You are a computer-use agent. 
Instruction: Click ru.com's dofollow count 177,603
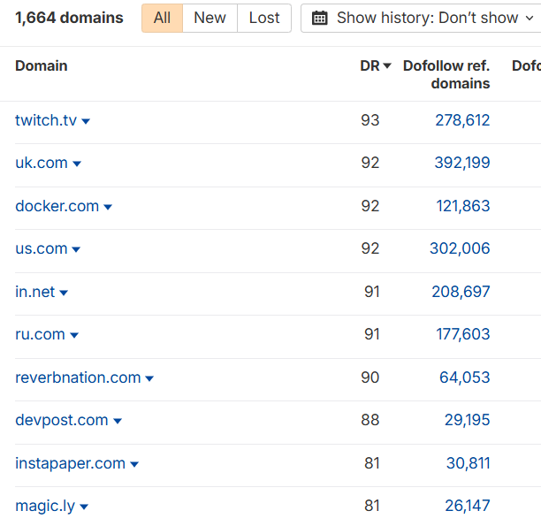(x=463, y=334)
